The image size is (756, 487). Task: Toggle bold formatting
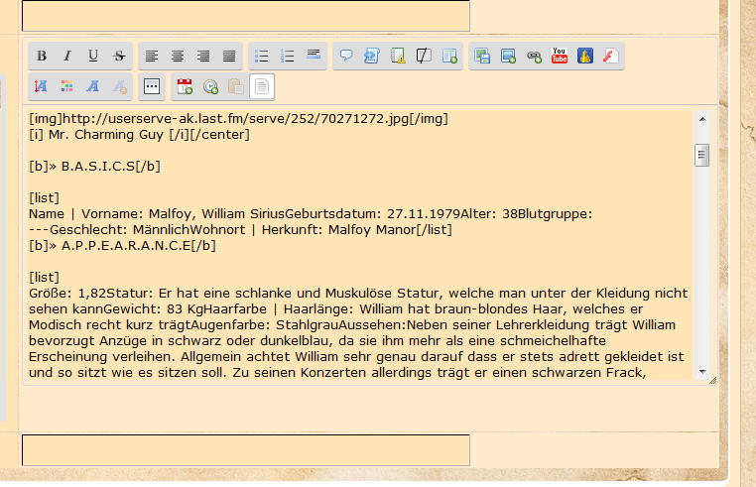pos(42,56)
